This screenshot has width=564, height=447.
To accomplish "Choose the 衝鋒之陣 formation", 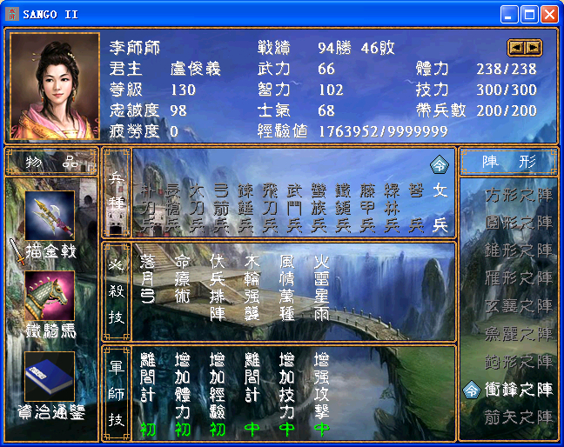I will coord(519,389).
